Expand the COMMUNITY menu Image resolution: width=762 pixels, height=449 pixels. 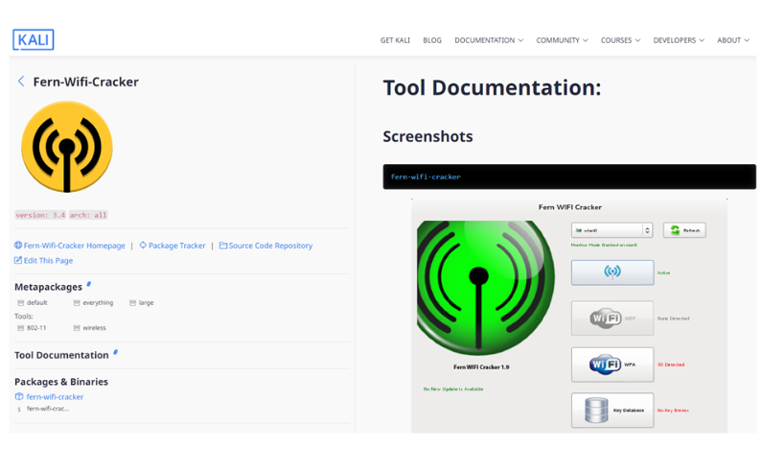pos(562,40)
